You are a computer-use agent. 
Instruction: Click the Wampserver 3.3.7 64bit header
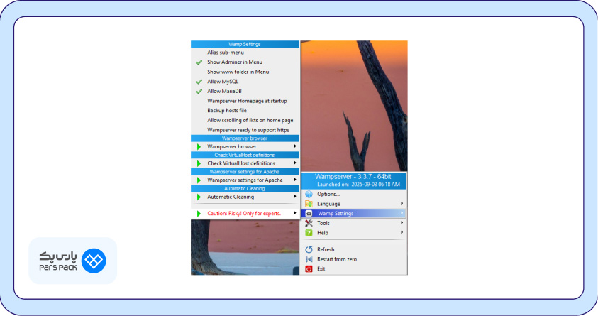pos(353,177)
